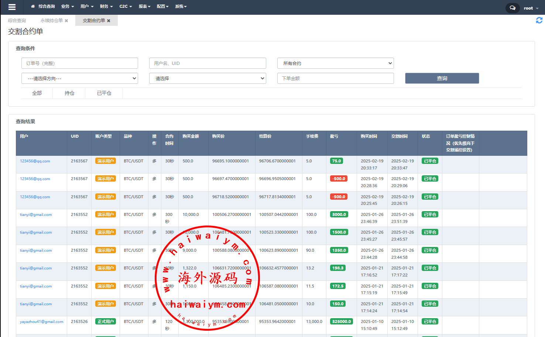
Task: Select the 持仓 filter tab
Action: [69, 93]
